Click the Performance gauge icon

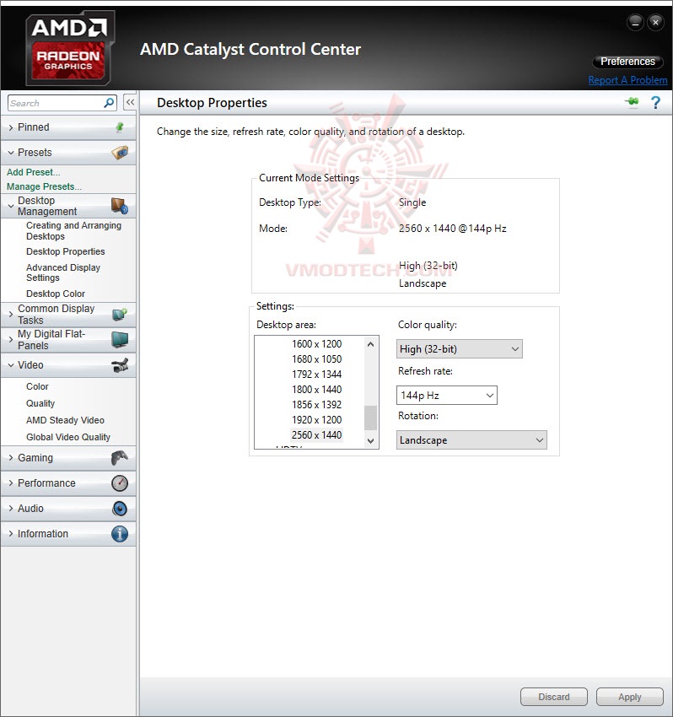[120, 483]
